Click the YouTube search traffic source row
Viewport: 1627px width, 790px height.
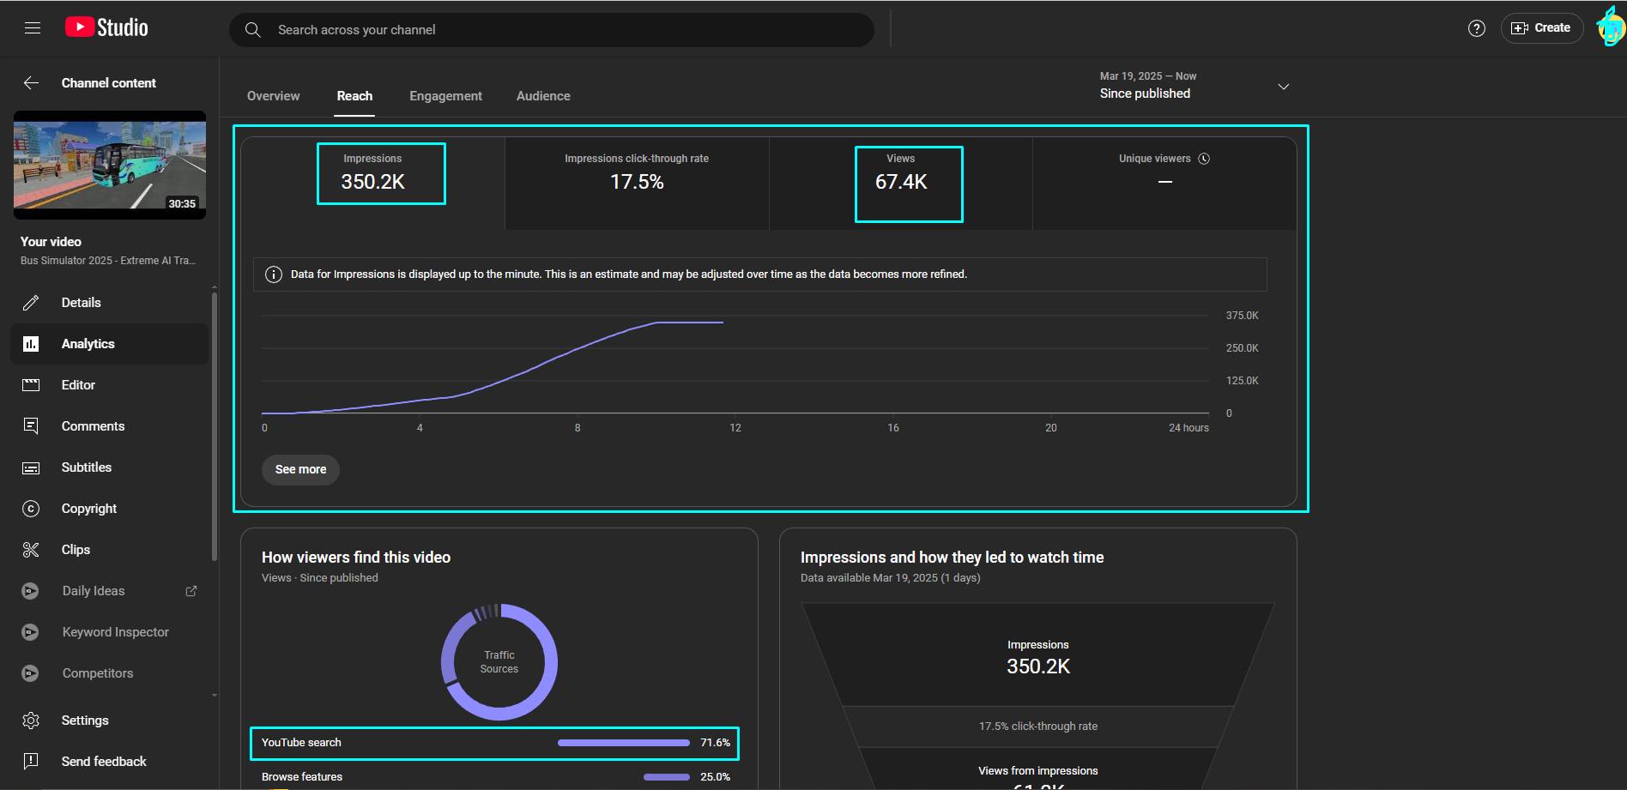[x=494, y=743]
